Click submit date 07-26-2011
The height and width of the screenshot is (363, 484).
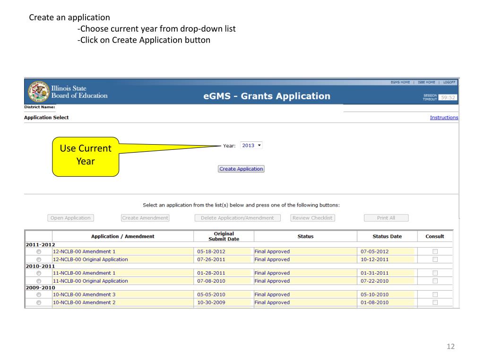(211, 259)
